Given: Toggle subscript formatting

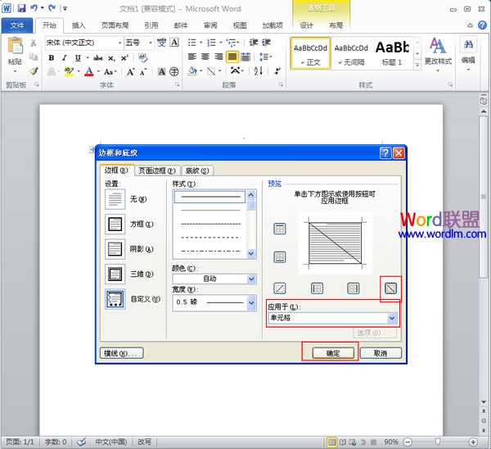Looking at the screenshot, I should tap(111, 58).
